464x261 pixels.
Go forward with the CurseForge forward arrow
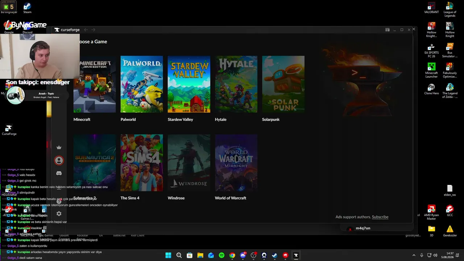(93, 30)
